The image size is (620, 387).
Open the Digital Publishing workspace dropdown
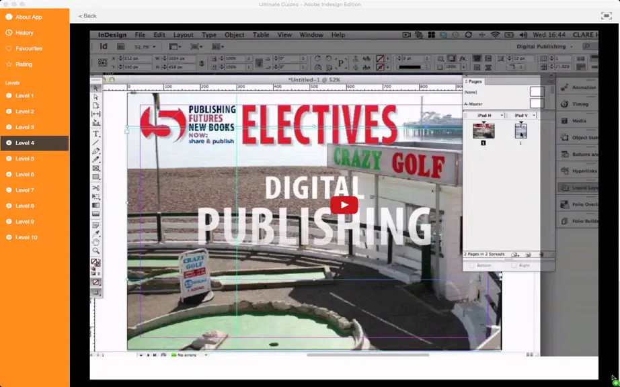tap(545, 46)
